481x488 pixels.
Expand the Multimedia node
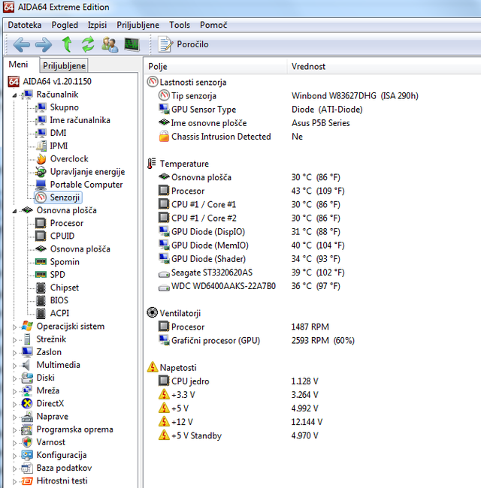[x=14, y=366]
